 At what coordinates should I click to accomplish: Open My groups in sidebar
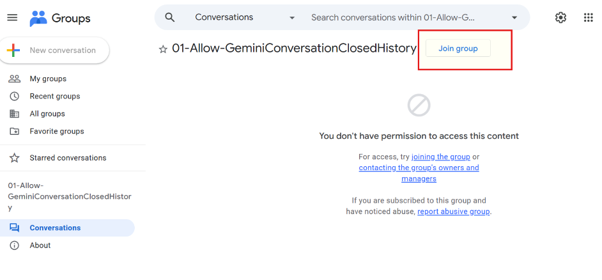[x=48, y=79]
